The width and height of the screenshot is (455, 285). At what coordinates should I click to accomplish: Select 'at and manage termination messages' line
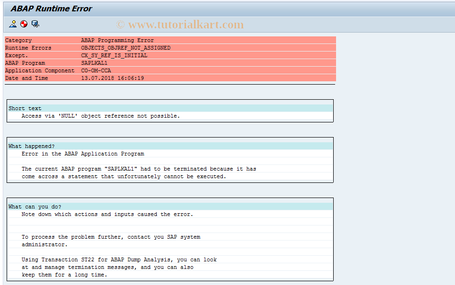tap(107, 267)
